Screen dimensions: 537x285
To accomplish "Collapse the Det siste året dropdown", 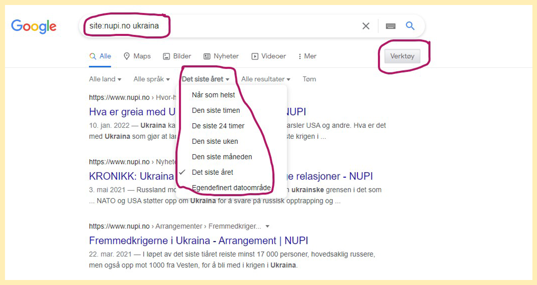I will tap(206, 79).
